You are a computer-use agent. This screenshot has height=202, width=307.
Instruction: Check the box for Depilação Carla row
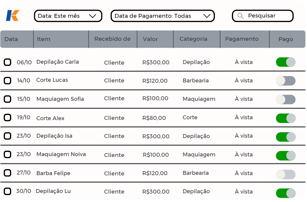click(8, 62)
